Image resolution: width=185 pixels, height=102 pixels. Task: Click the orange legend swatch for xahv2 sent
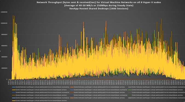coord(72,98)
